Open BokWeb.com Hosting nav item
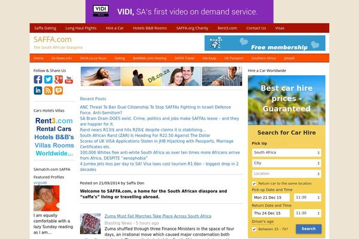Screen dimensions: 359x239 coord(150,58)
